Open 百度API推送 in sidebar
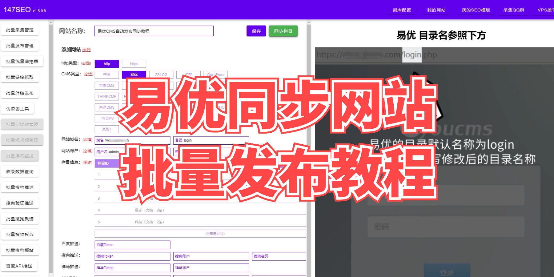 pyautogui.click(x=19, y=266)
